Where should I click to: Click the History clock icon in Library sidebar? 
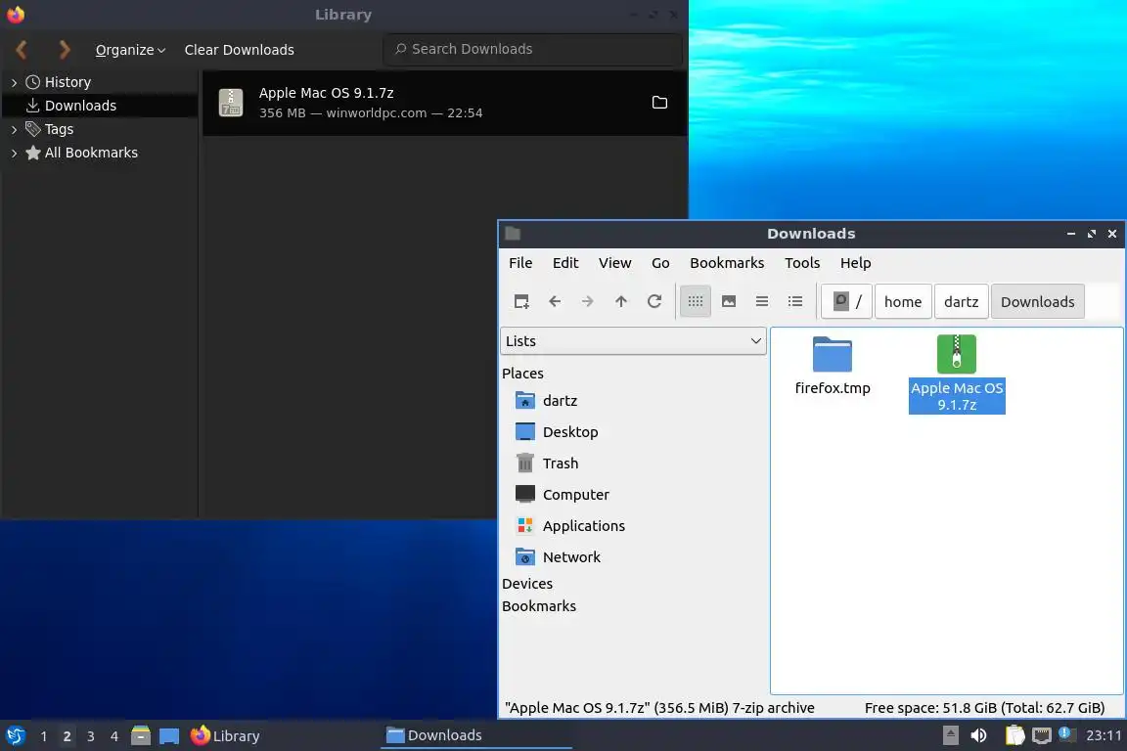point(32,82)
